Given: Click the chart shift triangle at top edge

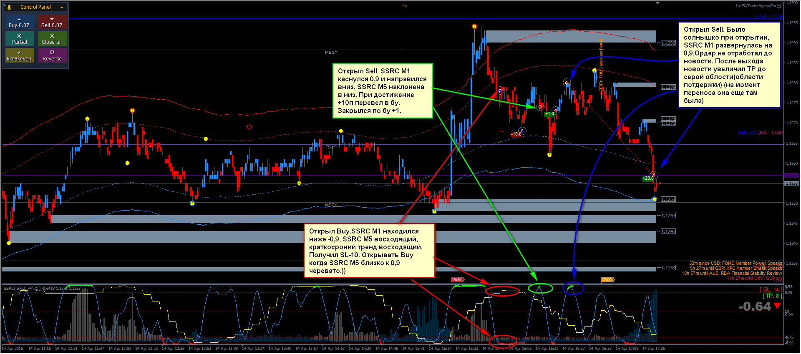Looking at the screenshot, I should [x=657, y=3].
